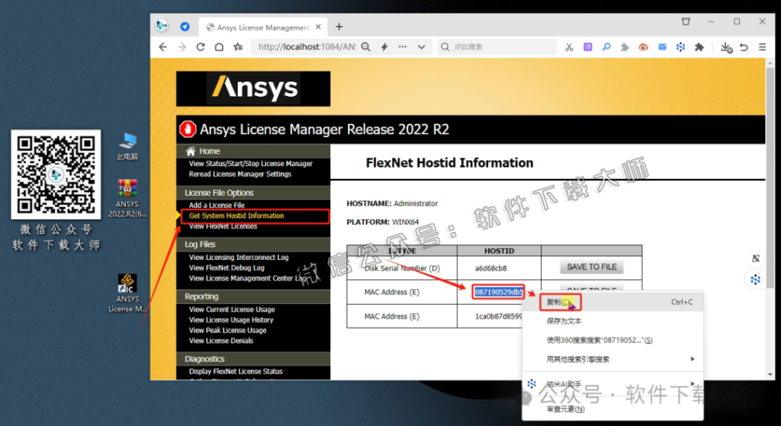Click the scissors screenshot icon
781x426 pixels.
pos(569,47)
